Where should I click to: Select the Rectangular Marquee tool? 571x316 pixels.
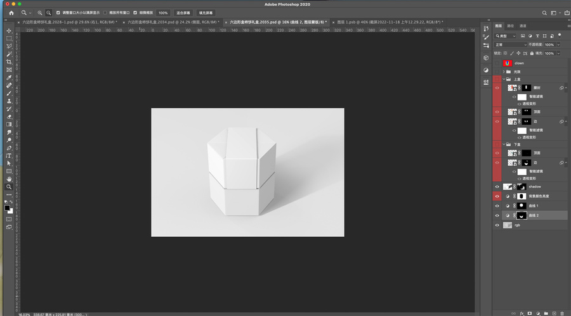9,39
